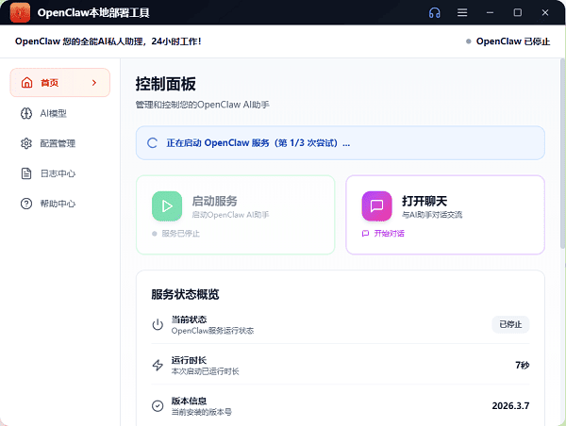Close the OpenClaw window
This screenshot has width=566, height=426.
[545, 12]
